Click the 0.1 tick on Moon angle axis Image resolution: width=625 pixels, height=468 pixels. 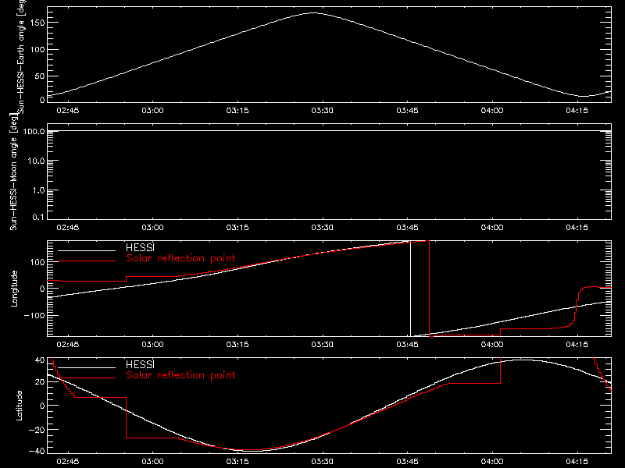38,217
